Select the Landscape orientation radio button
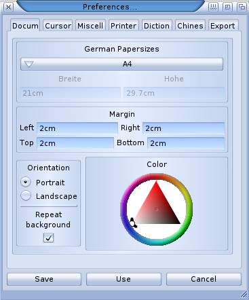Screen dimensions: 249x300 [26, 195]
